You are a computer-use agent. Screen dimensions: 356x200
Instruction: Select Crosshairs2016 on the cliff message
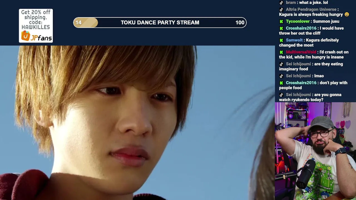301,28
